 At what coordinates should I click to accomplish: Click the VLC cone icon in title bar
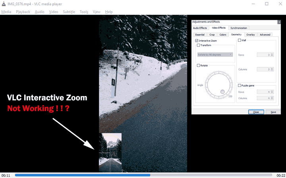4,4
